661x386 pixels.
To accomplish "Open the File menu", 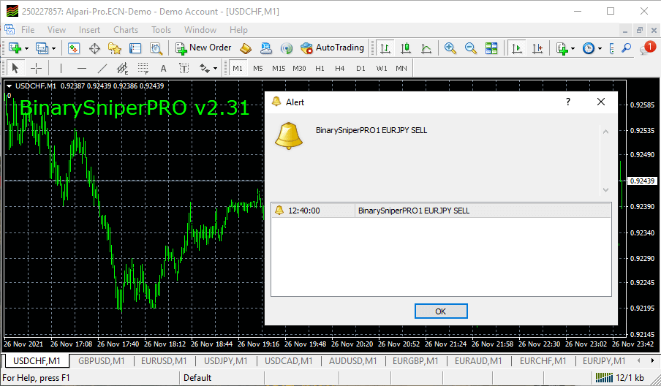I will [x=28, y=30].
